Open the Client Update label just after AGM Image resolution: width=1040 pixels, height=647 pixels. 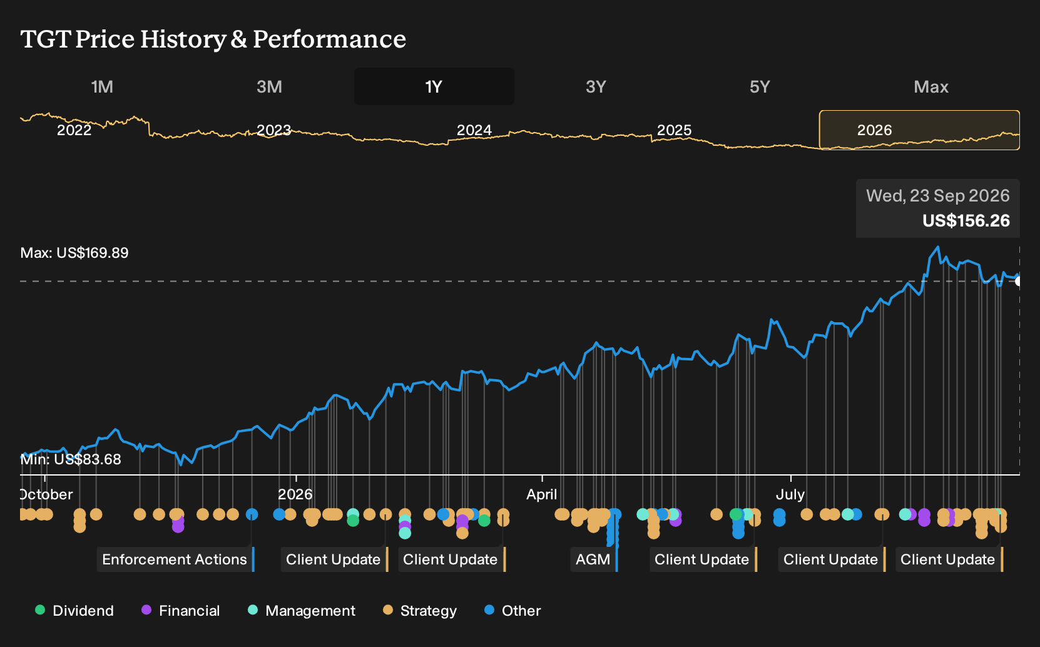(x=703, y=559)
